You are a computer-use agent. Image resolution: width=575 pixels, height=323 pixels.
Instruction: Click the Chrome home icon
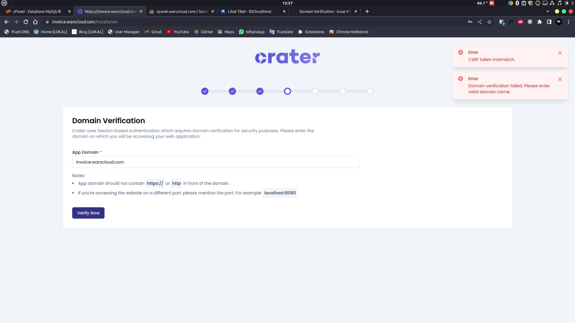(x=35, y=22)
